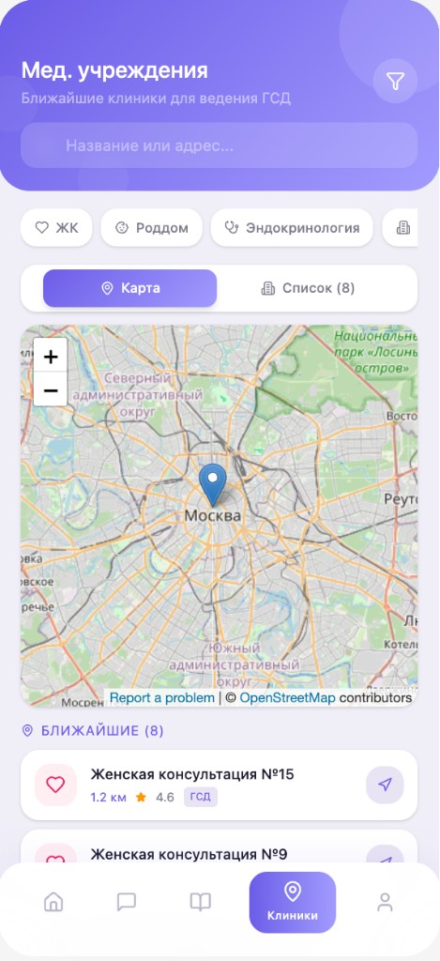Toggle the Эндокринология filter chip

(292, 228)
